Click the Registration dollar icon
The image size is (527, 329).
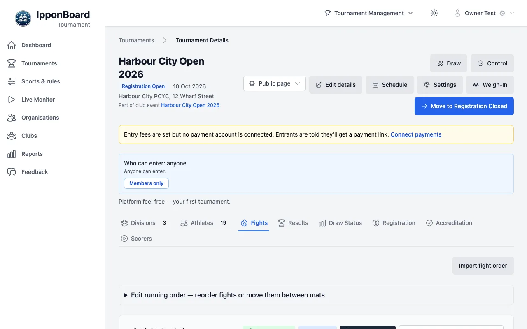click(376, 223)
